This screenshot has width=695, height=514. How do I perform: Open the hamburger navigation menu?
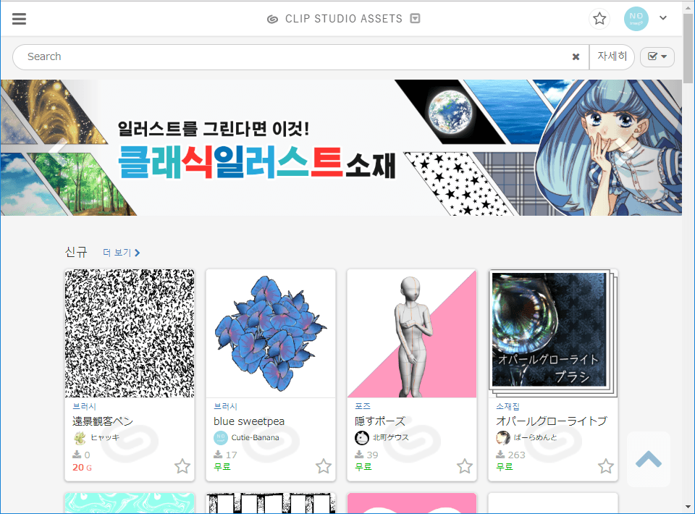click(x=19, y=18)
